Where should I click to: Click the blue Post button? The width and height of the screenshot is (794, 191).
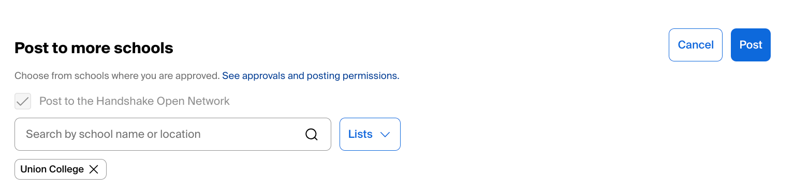(751, 45)
